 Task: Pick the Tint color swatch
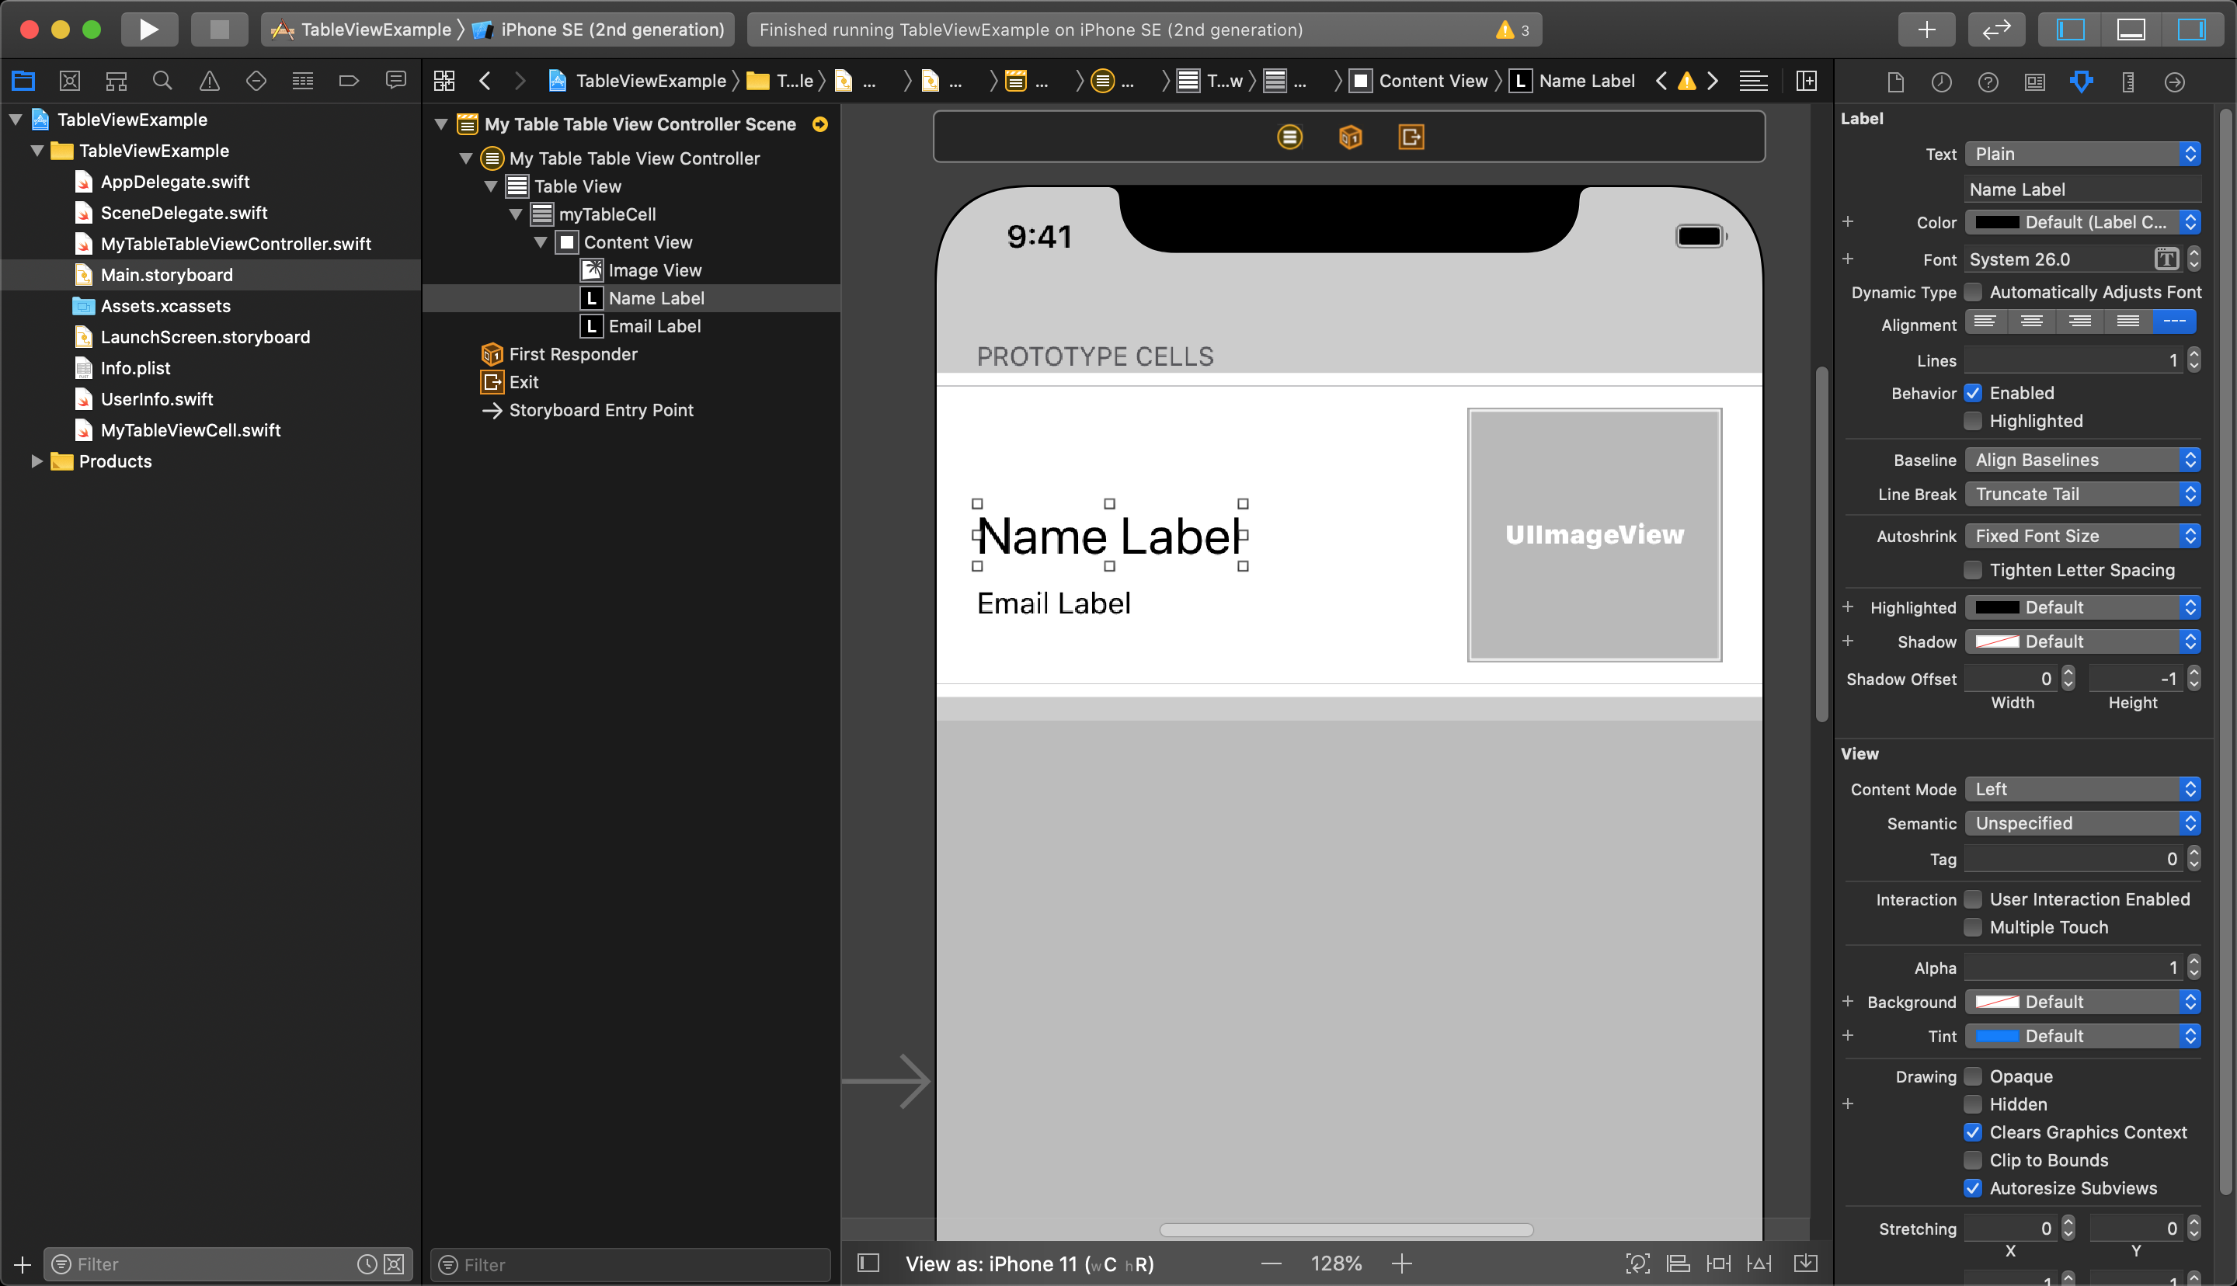pyautogui.click(x=1997, y=1036)
